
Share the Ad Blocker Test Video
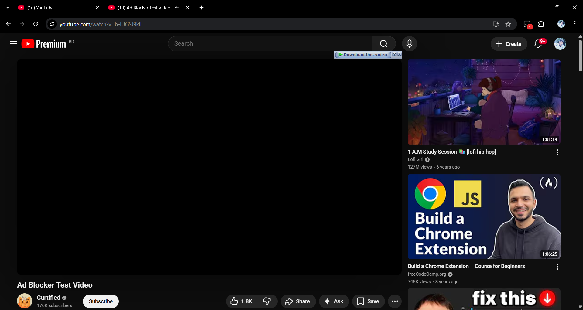pos(297,301)
